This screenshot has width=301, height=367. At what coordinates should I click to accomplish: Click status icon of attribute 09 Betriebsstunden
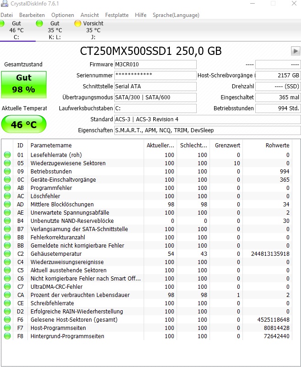[x=7, y=171]
